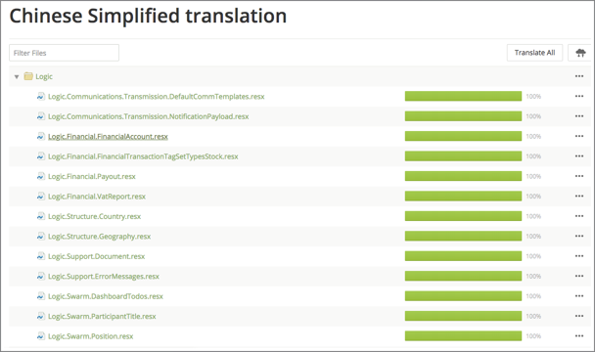This screenshot has width=595, height=352.
Task: Open Logic.Swarm.DashboardTodos.resx file link
Action: [106, 296]
